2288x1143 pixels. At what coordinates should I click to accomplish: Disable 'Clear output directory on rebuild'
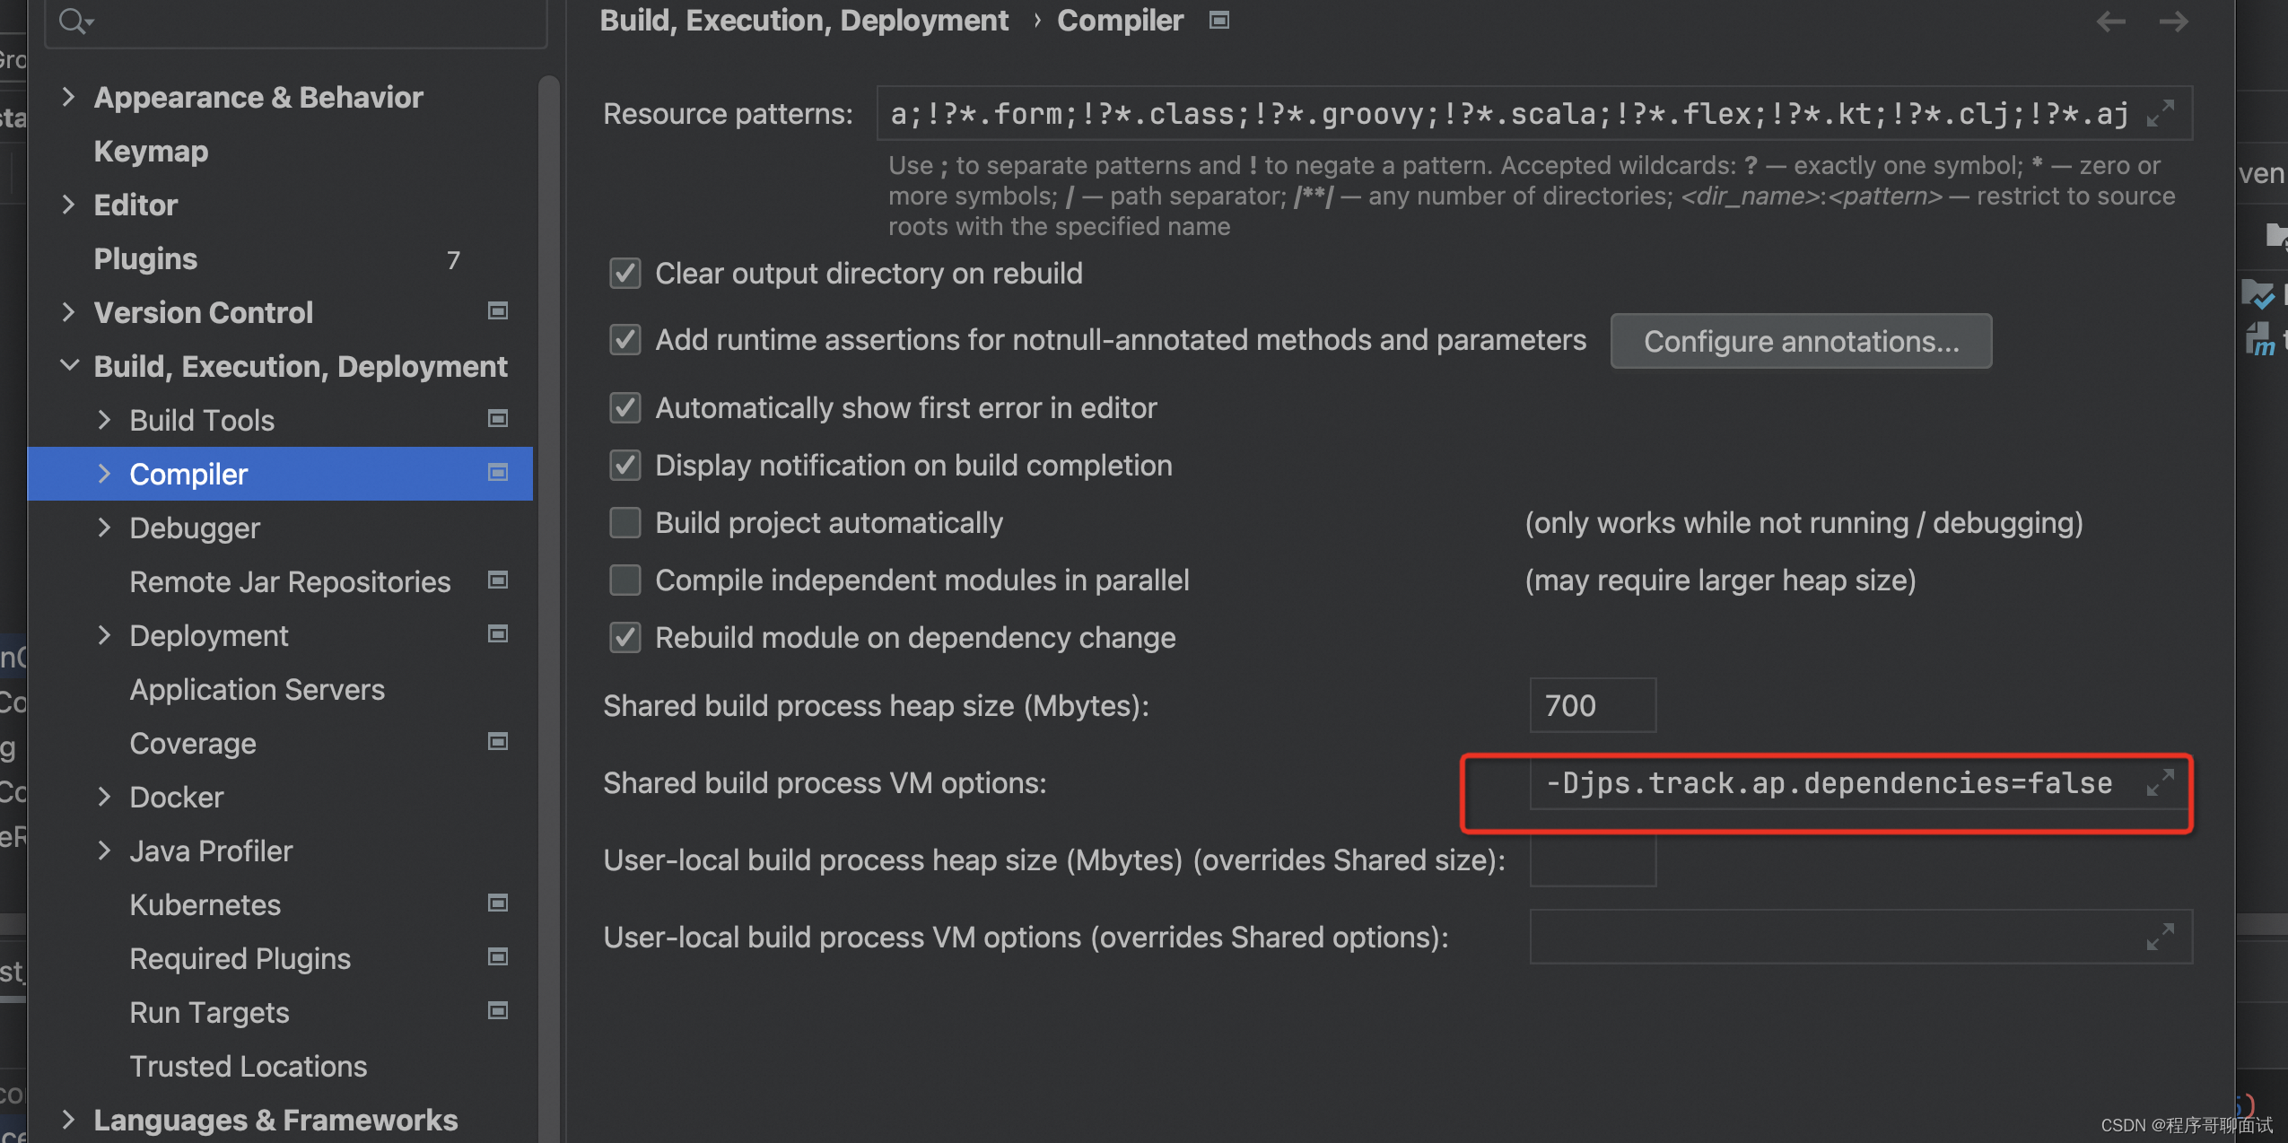click(x=623, y=273)
